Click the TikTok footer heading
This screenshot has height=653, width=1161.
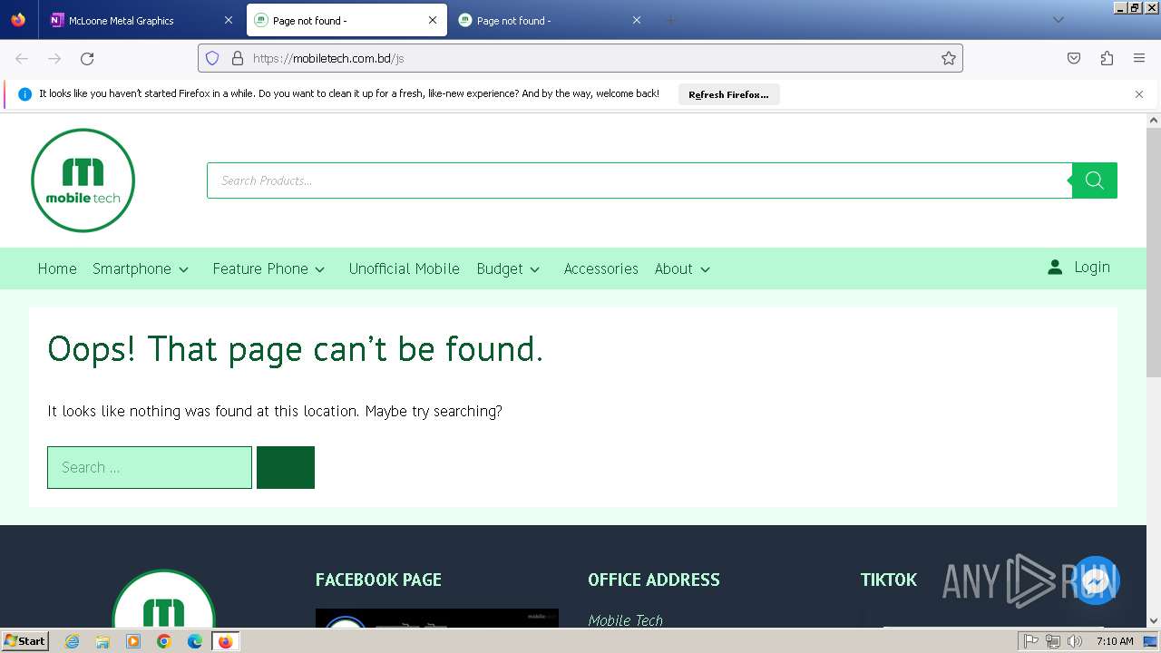[x=889, y=580]
